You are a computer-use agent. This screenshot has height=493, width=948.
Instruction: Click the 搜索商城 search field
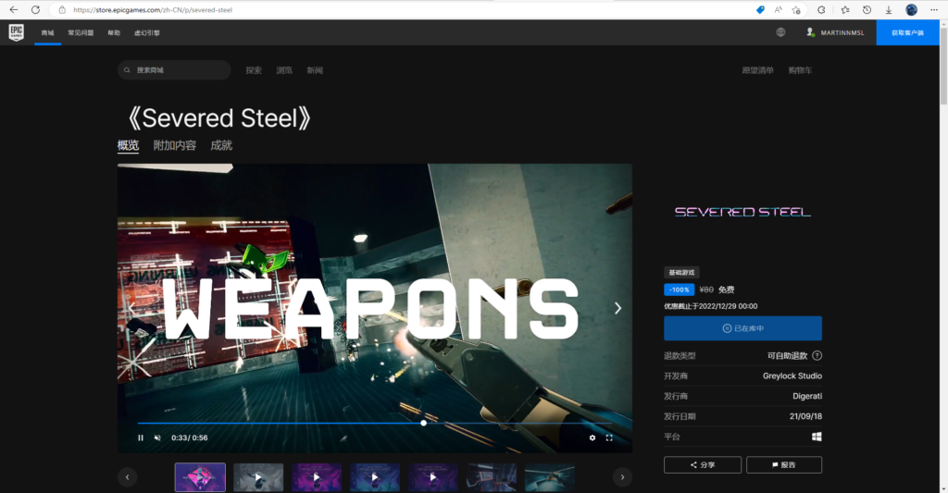[174, 70]
